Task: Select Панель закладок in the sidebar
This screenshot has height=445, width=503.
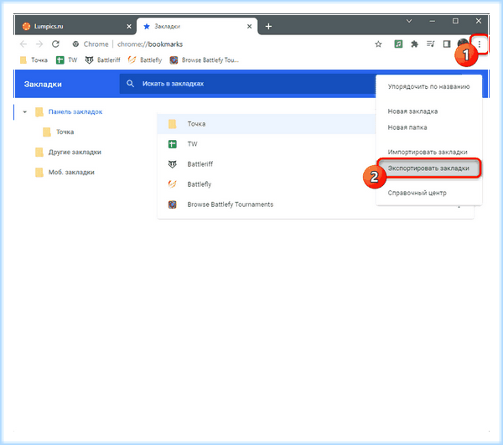Action: tap(75, 112)
